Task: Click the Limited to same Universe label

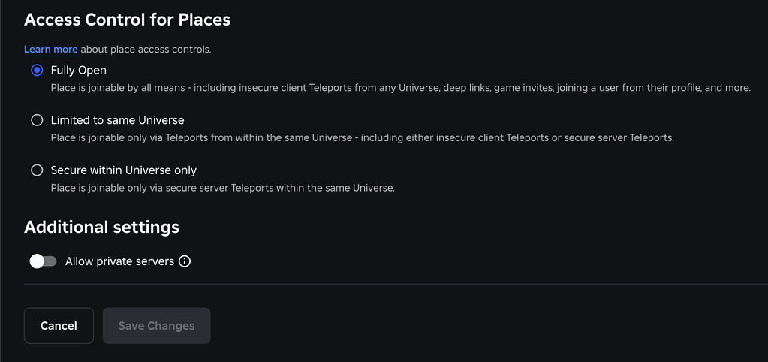Action: pyautogui.click(x=117, y=120)
